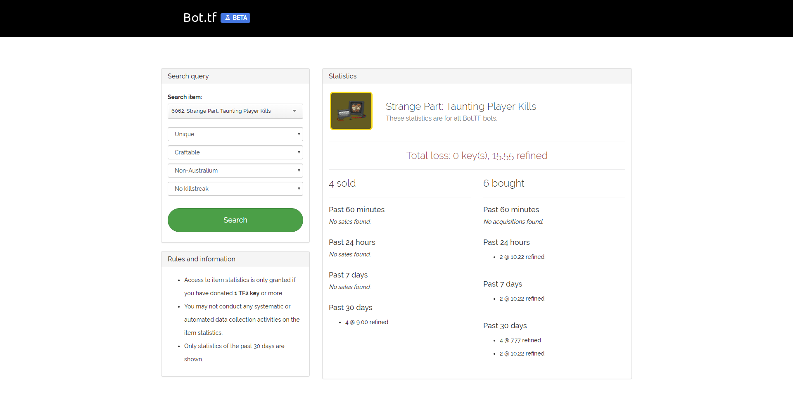The width and height of the screenshot is (793, 396).
Task: Click the '1 TF2 key' bold text
Action: tap(247, 293)
